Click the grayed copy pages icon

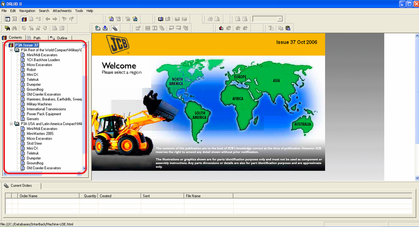coord(281,28)
